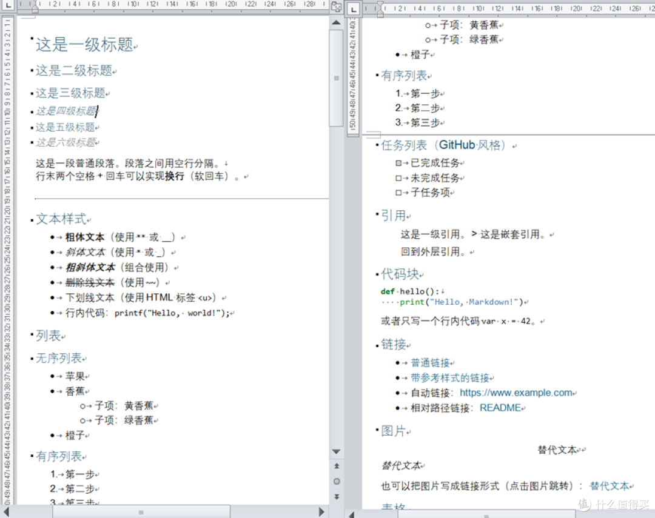The width and height of the screenshot is (655, 518).
Task: Click the heading 这是五级标题
Action: click(x=65, y=127)
